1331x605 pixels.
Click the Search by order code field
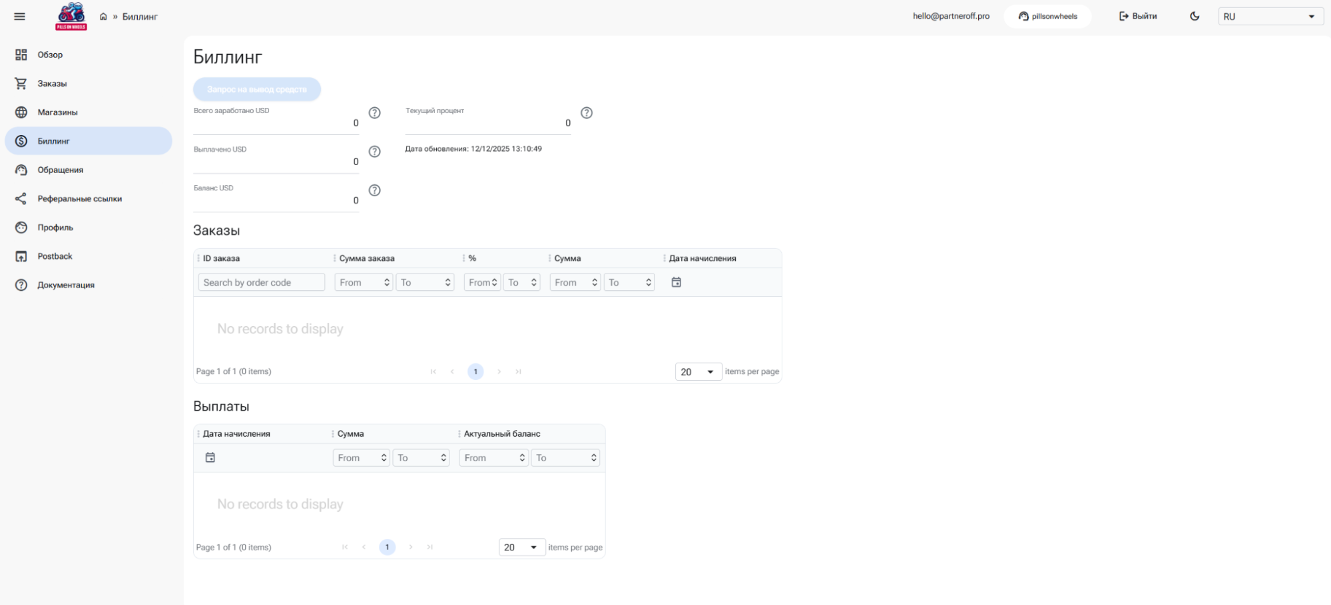coord(261,282)
